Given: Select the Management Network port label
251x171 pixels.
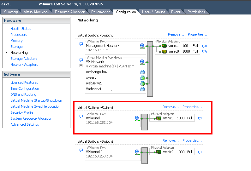Looking at the screenshot, I should [x=103, y=46].
